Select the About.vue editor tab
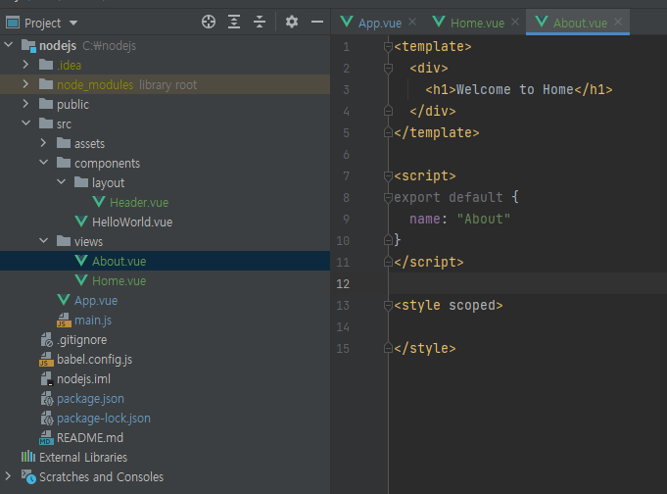Image resolution: width=667 pixels, height=494 pixels. coord(580,23)
